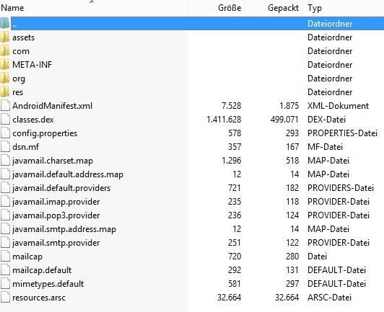Select the dsn.mf file

click(192, 147)
